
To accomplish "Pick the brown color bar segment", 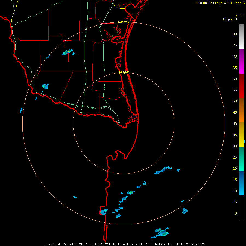I will [241, 104].
